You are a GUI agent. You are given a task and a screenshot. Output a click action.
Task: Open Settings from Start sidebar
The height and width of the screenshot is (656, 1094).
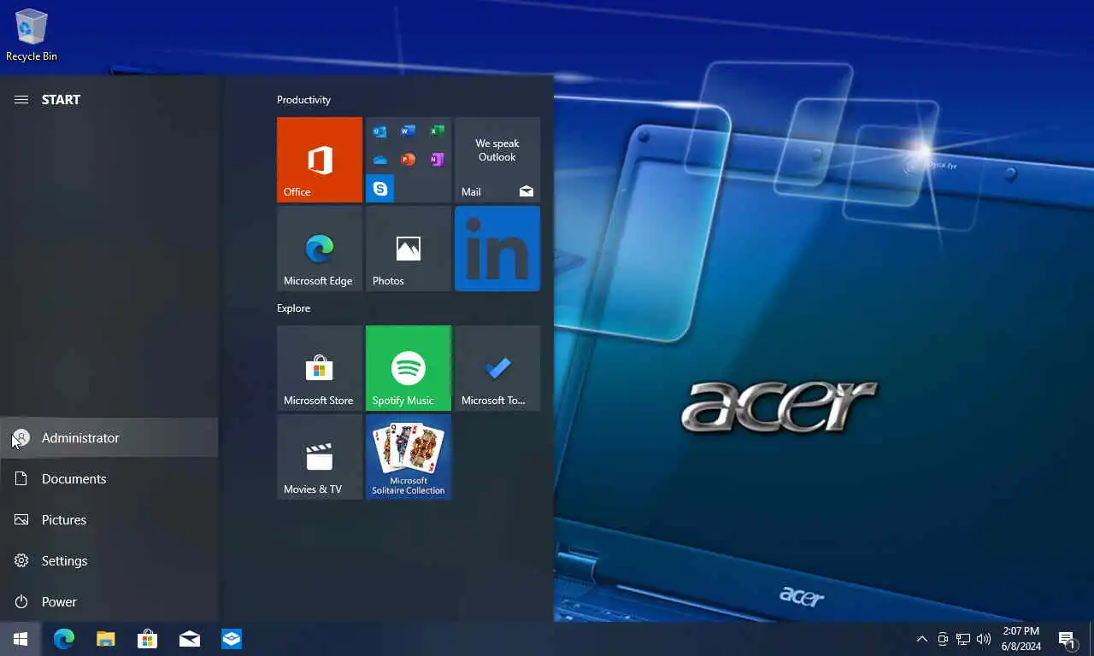tap(109, 560)
